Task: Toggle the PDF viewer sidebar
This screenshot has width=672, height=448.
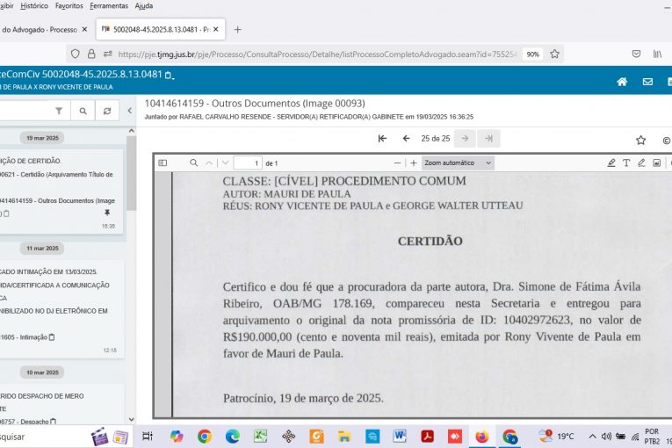Action: (x=163, y=163)
